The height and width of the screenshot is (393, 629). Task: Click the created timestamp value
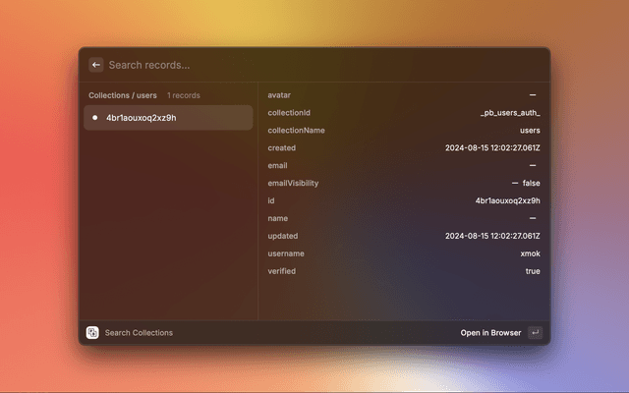[x=491, y=148]
